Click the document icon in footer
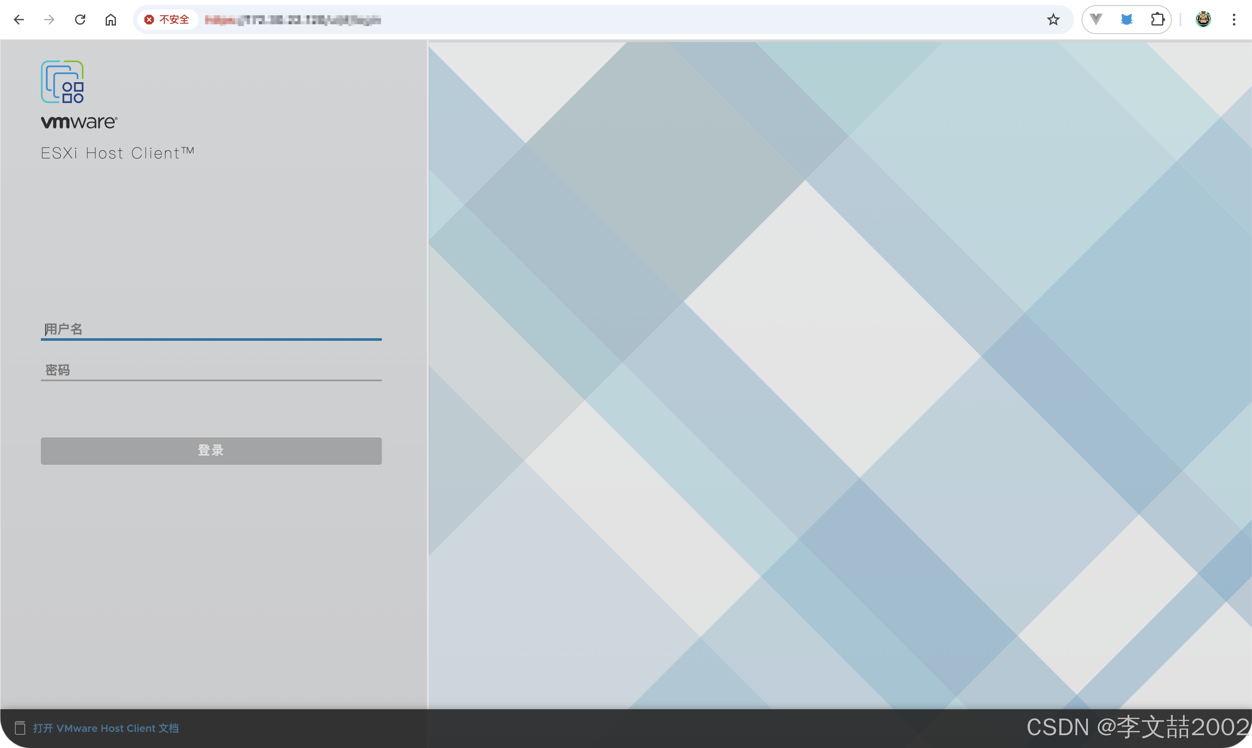Screen dimensions: 1252x748 pyautogui.click(x=20, y=728)
